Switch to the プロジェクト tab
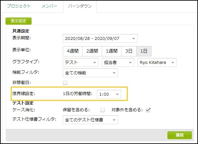 pos(19,6)
